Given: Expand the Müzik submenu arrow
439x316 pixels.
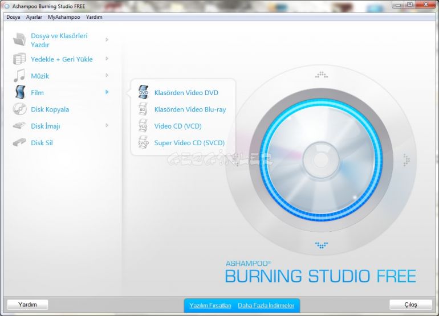Looking at the screenshot, I should [107, 75].
